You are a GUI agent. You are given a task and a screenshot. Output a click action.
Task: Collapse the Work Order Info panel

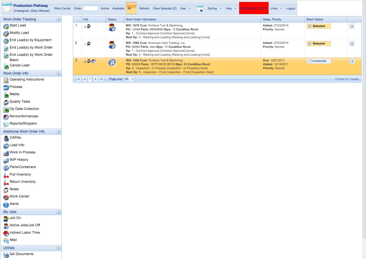59,73
